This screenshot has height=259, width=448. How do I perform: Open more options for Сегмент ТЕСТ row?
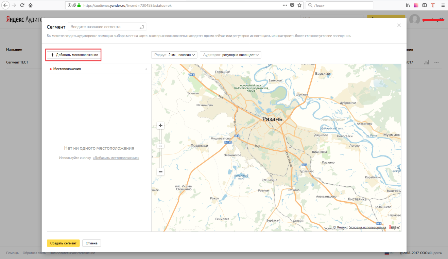click(x=436, y=62)
